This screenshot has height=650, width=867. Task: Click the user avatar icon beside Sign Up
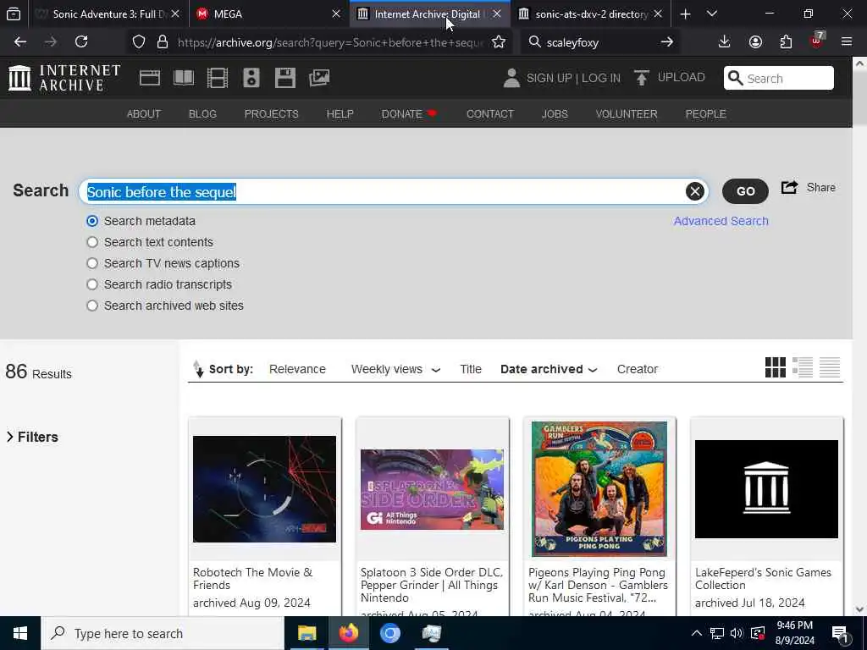511,78
